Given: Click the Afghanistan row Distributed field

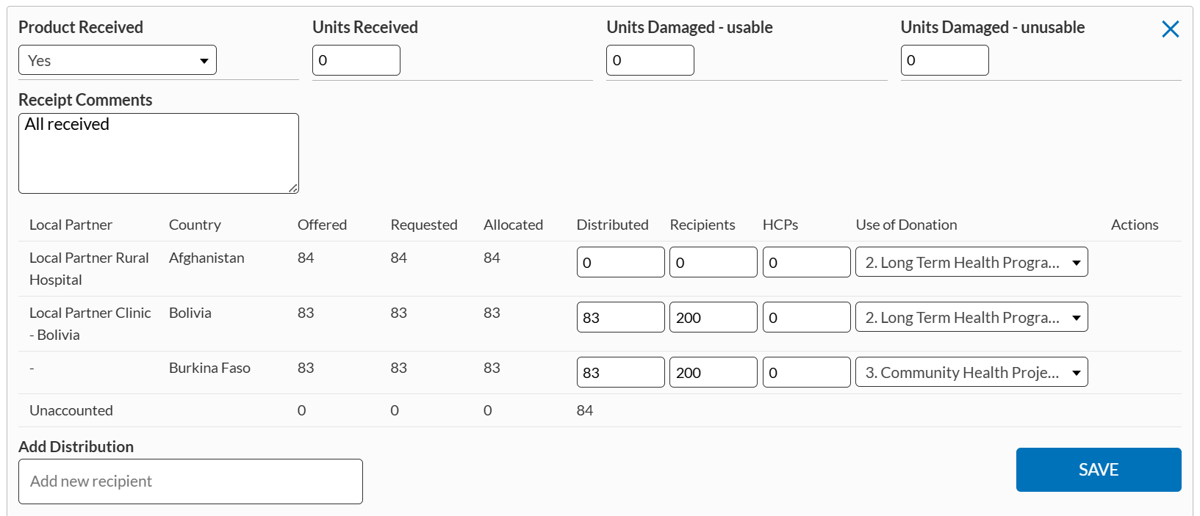Looking at the screenshot, I should pyautogui.click(x=620, y=262).
